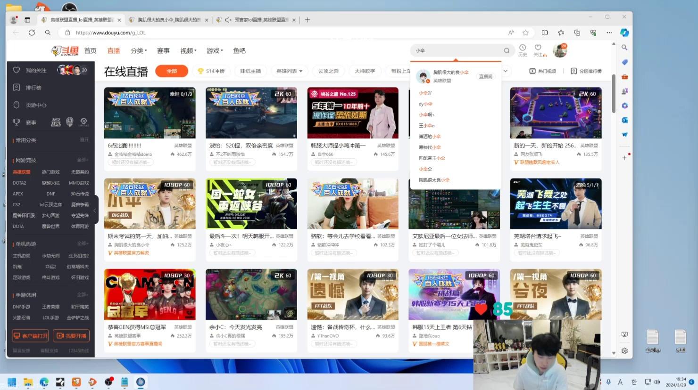Open the 韩服大师捏小鸡冲第一 stream thumbnail
Screen dimensions: 698x390
[x=353, y=113]
